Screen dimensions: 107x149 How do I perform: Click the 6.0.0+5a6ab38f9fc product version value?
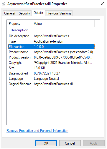(63, 57)
